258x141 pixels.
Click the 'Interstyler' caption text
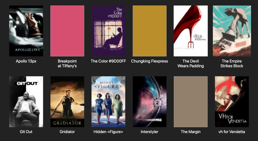tap(149, 132)
